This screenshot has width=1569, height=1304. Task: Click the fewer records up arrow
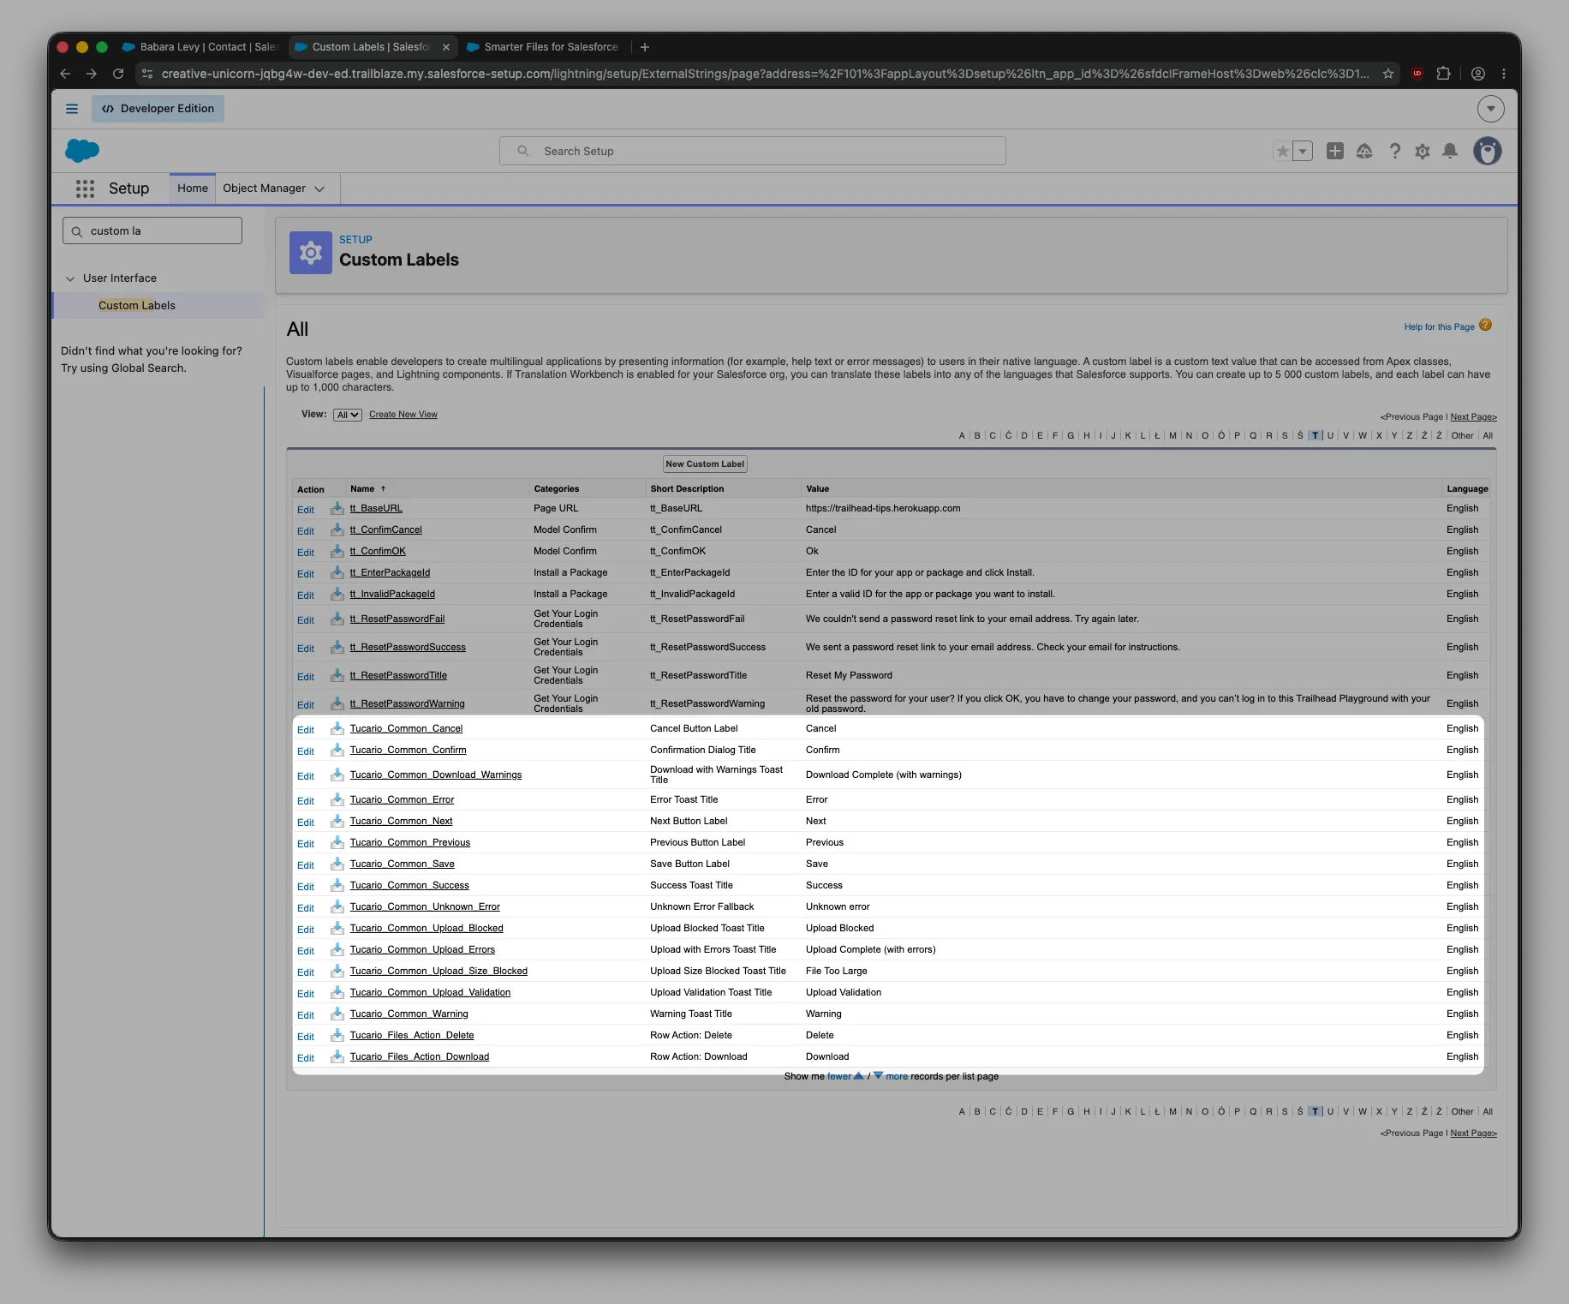click(859, 1076)
